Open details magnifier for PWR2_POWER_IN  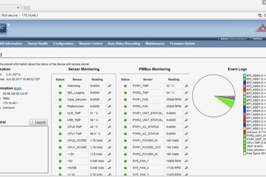[x=186, y=154]
